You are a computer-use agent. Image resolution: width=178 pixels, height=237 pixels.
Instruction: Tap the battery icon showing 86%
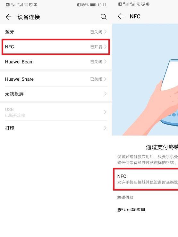[93, 5]
